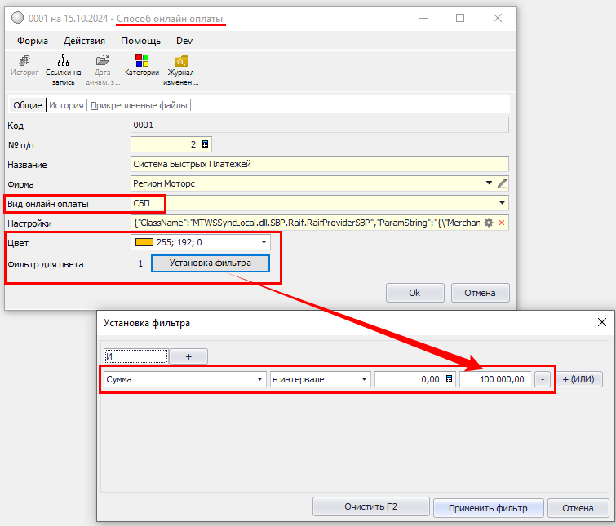Remove the filter row with minus button
This screenshot has height=526, width=616.
pyautogui.click(x=543, y=379)
